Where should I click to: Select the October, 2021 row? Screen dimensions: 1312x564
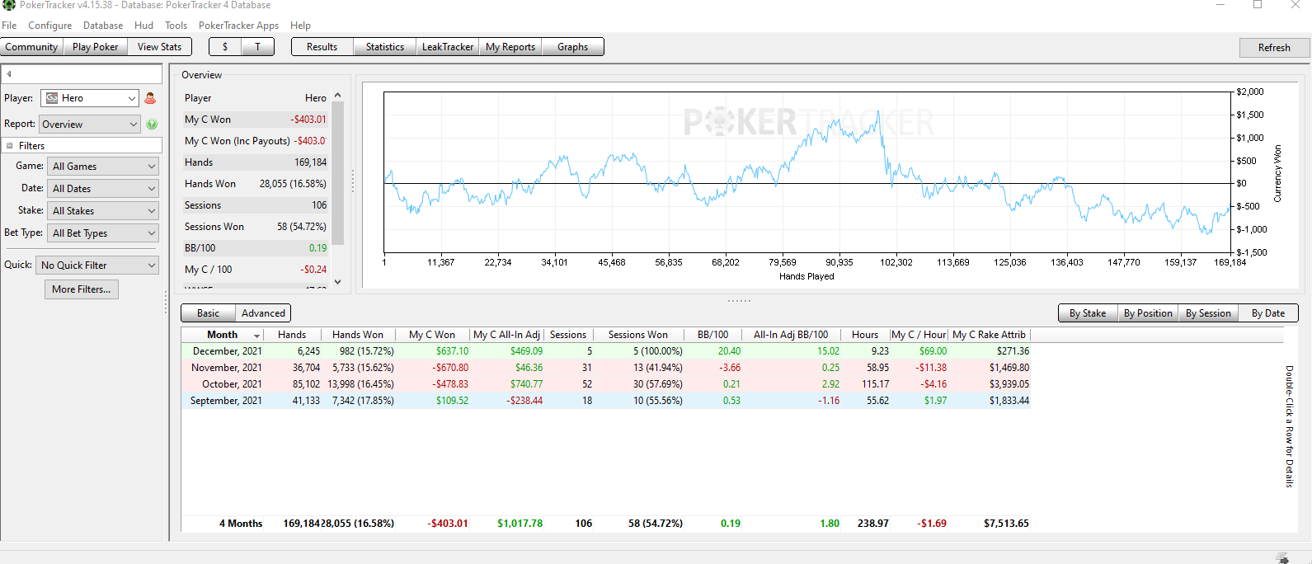(x=606, y=384)
